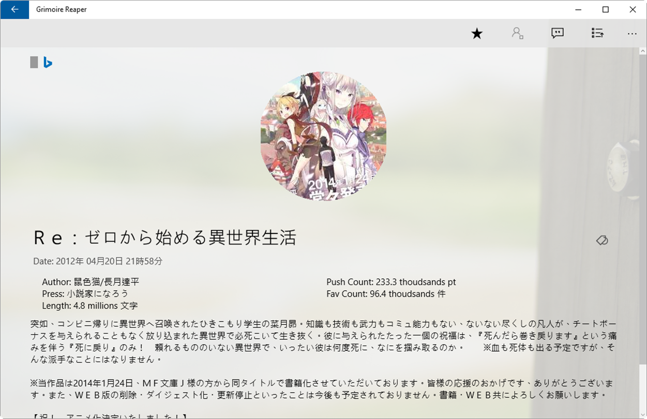Image resolution: width=647 pixels, height=419 pixels.
Task: Go back with the arrow button
Action: coord(14,9)
